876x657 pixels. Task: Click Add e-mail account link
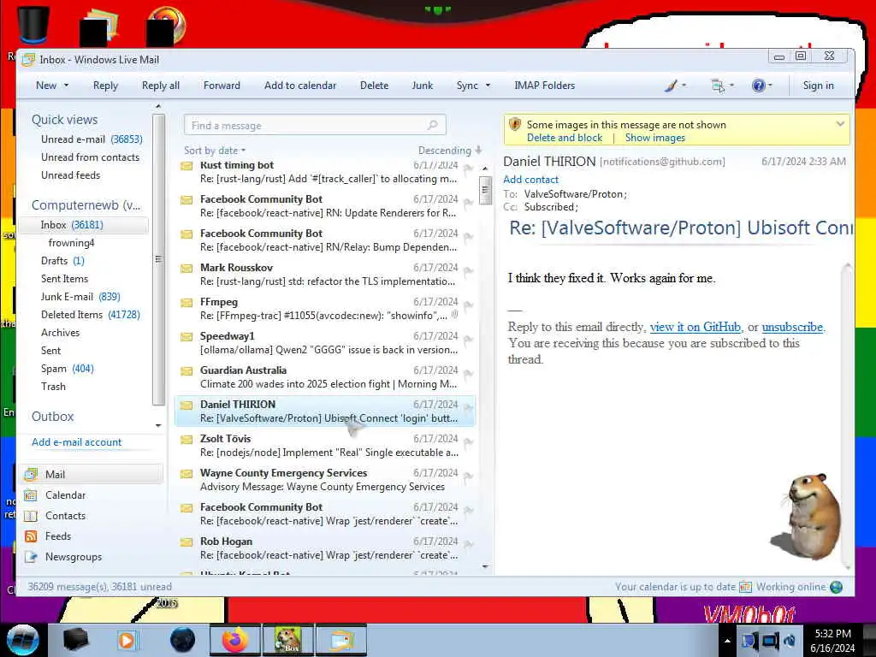[x=76, y=442]
